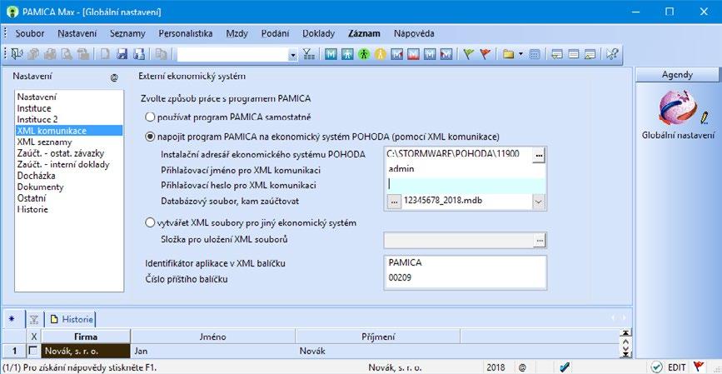Open the Podání menu
Image resolution: width=722 pixels, height=374 pixels.
tap(276, 33)
